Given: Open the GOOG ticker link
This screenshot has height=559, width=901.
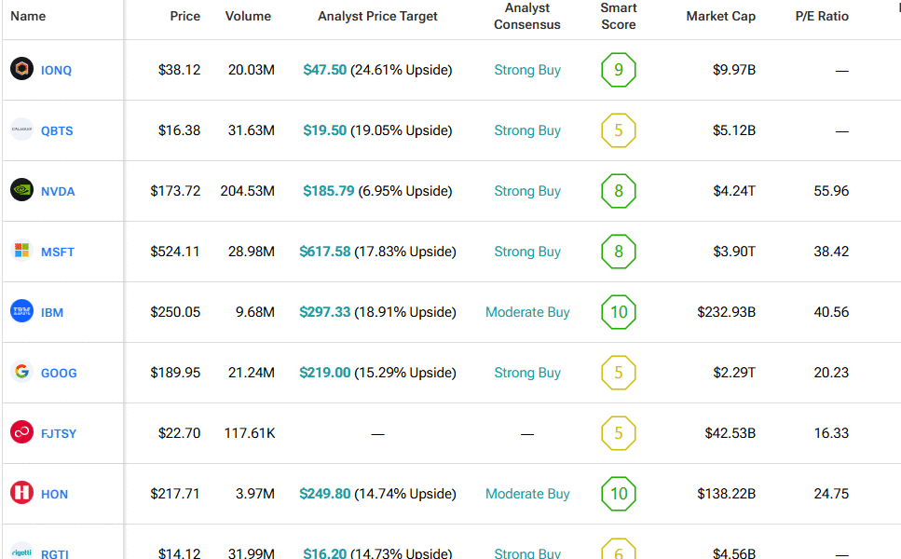Looking at the screenshot, I should (x=59, y=373).
